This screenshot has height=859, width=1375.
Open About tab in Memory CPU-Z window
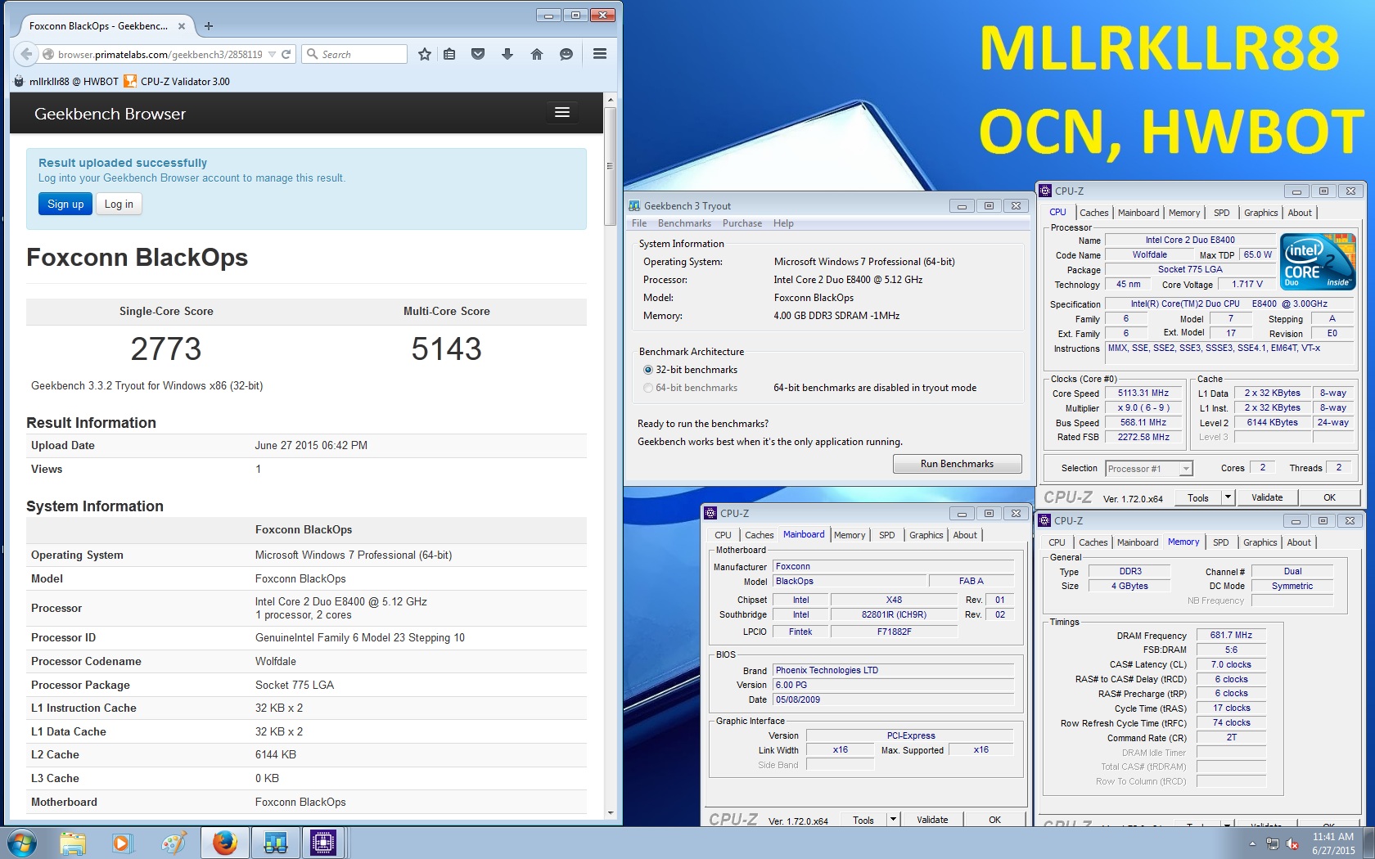click(1298, 542)
